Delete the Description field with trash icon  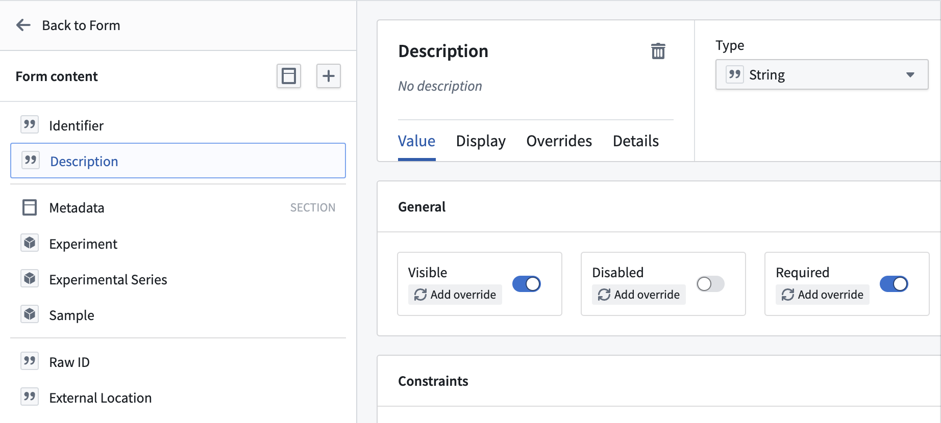click(x=658, y=51)
